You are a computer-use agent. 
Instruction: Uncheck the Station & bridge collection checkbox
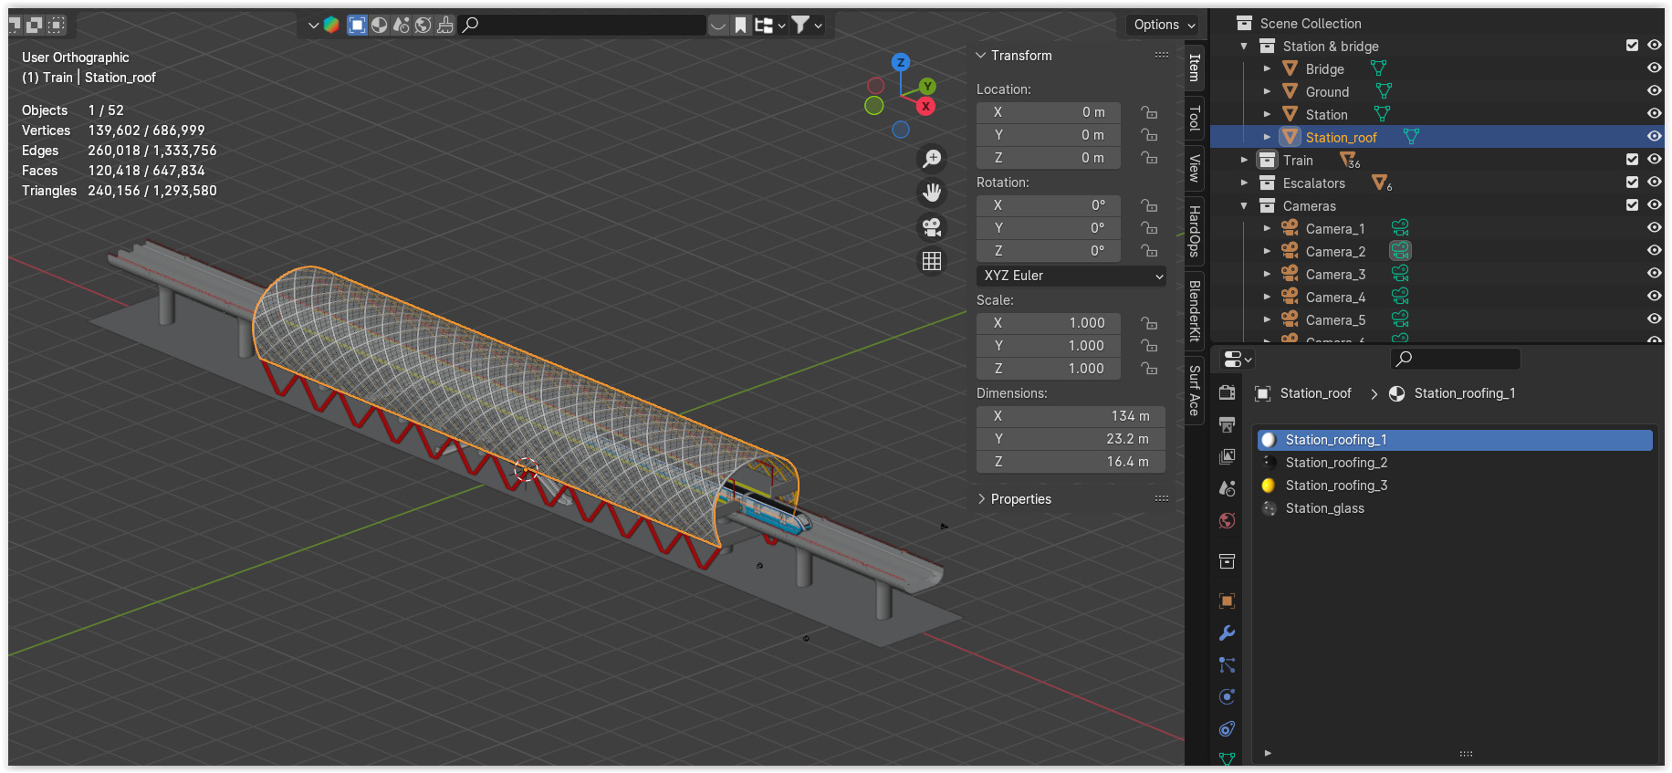(x=1632, y=46)
